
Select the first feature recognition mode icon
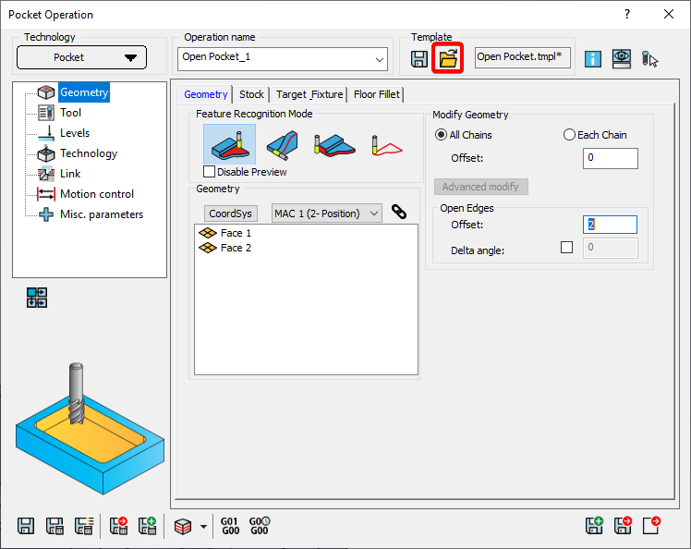tap(228, 145)
